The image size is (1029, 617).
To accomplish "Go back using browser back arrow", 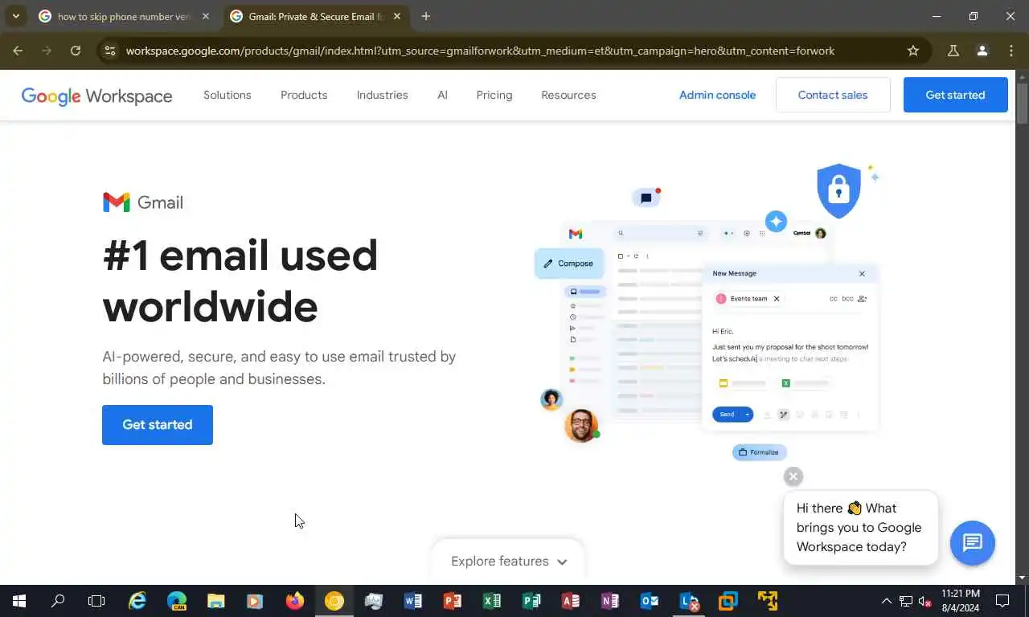I will 18,51.
